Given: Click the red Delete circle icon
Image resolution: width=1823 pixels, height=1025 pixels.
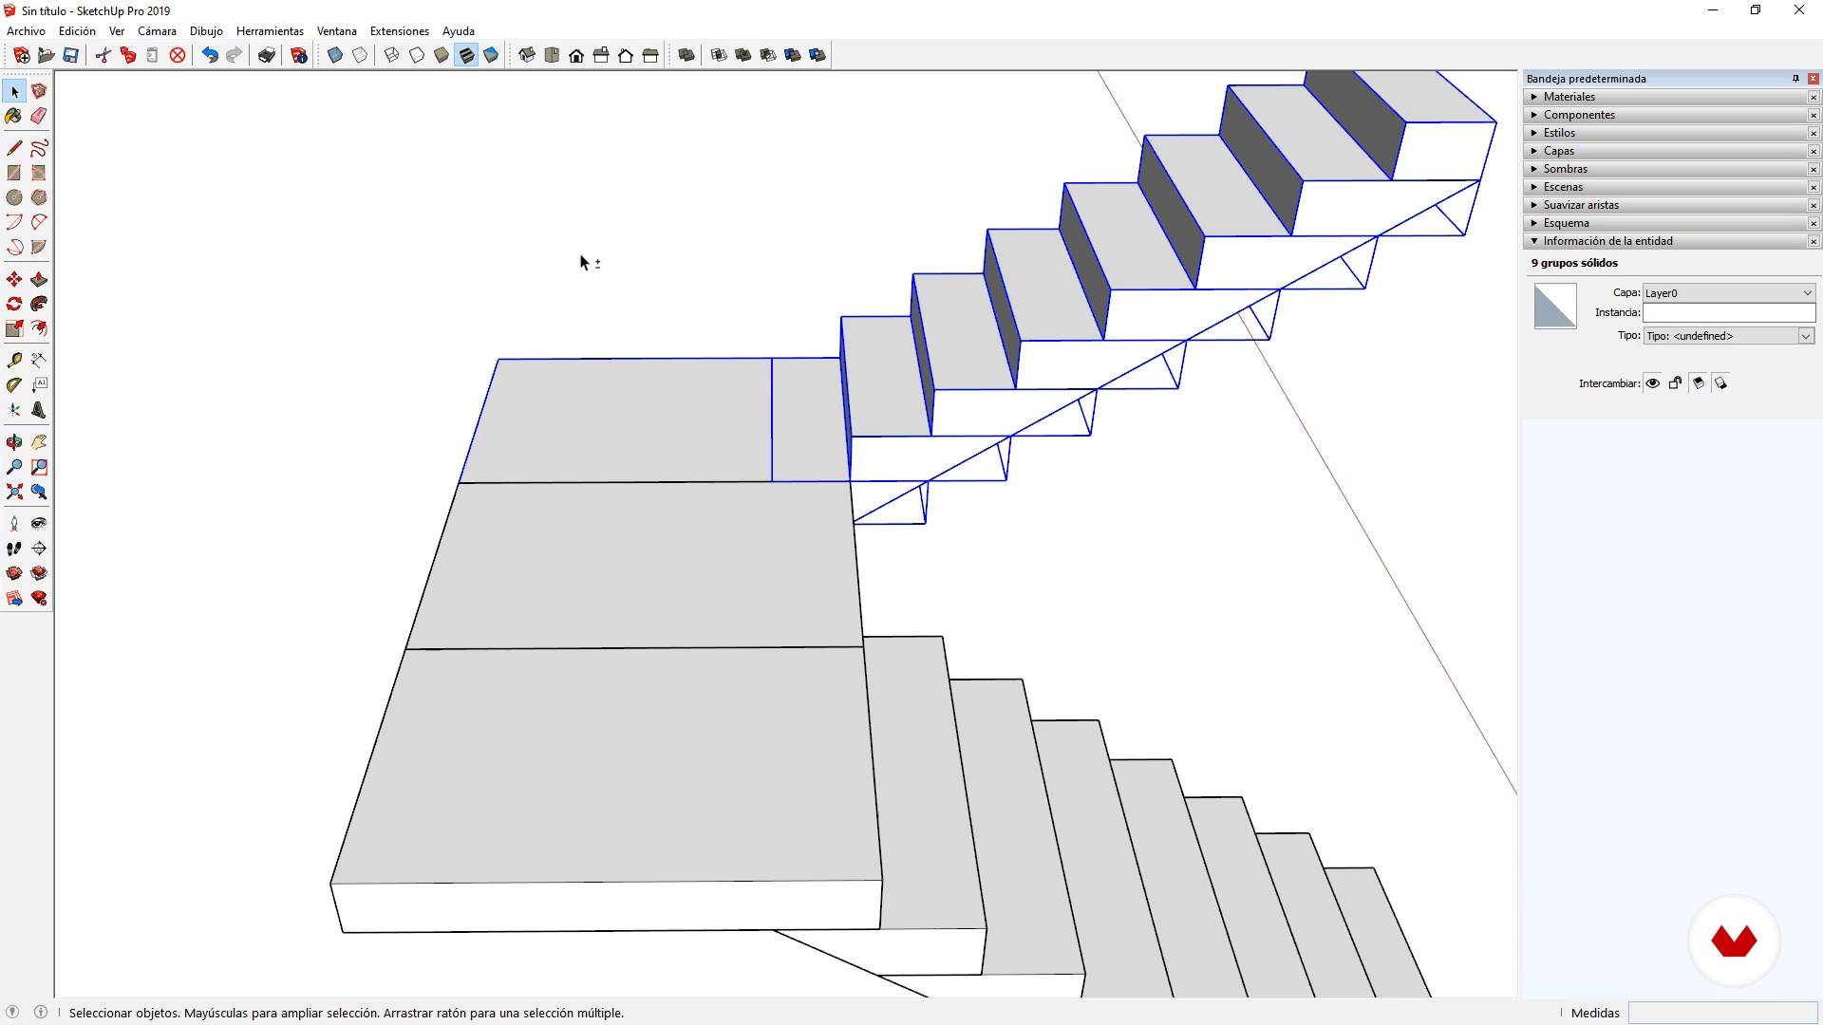Looking at the screenshot, I should [x=178, y=55].
